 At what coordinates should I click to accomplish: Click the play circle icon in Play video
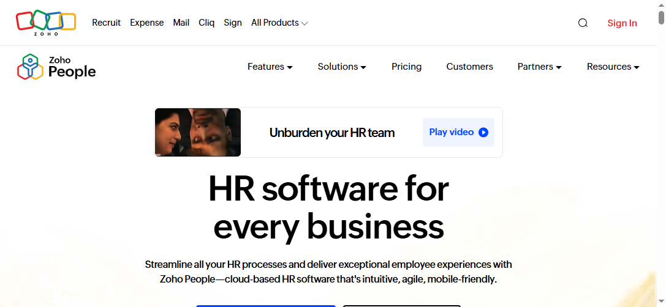pos(483,132)
